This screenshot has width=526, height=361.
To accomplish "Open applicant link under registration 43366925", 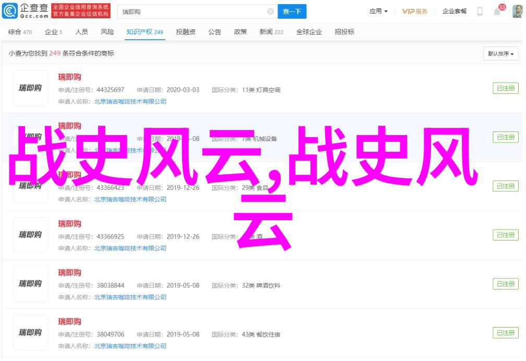I will 130,248.
